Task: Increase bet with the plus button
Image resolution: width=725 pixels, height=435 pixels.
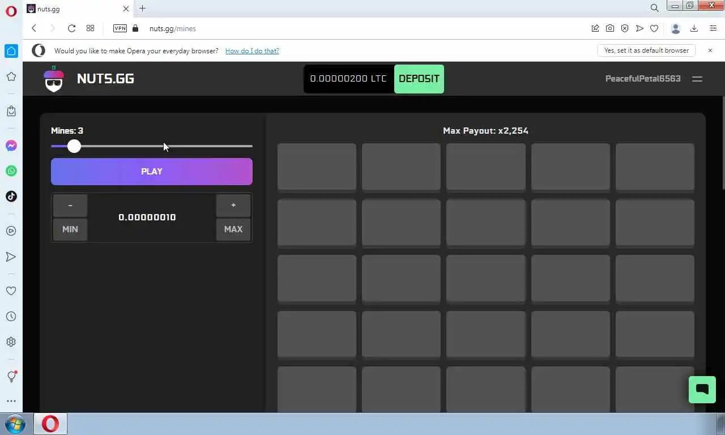Action: [233, 205]
